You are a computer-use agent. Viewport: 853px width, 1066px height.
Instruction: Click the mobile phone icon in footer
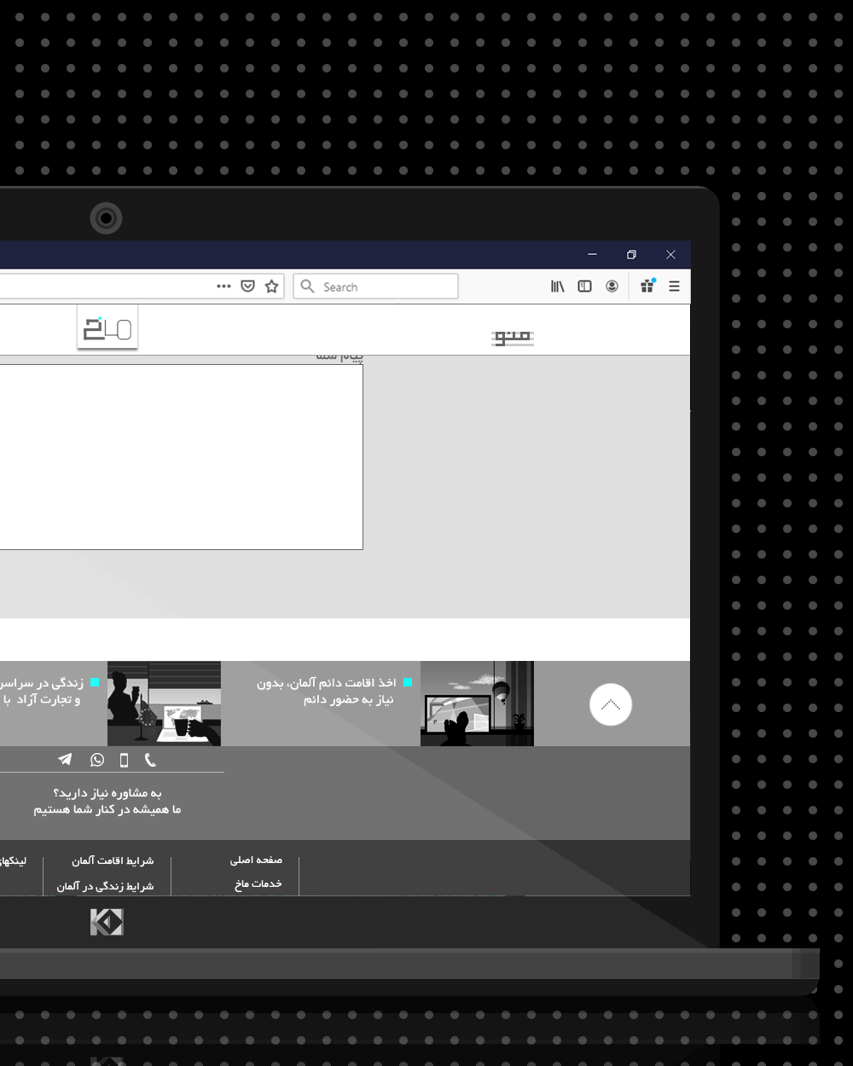[x=124, y=760]
